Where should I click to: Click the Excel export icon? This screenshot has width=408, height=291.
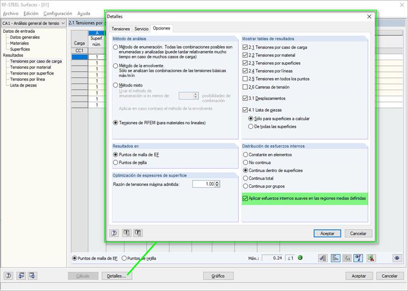371,258
